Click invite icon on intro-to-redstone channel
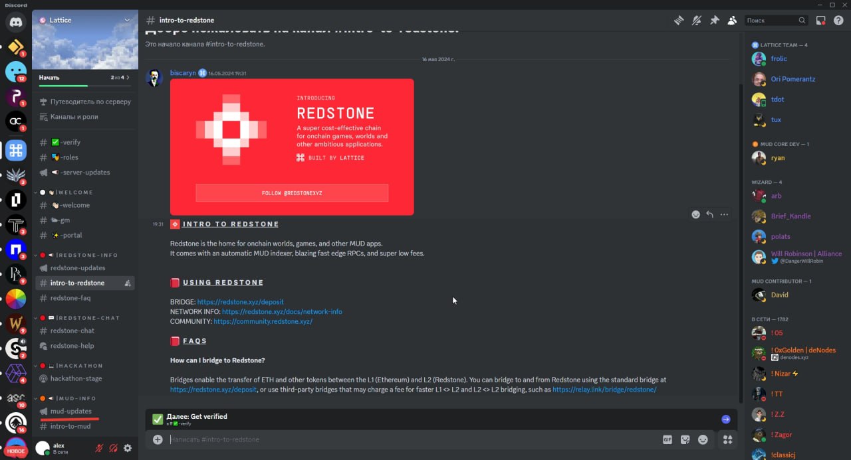The width and height of the screenshot is (851, 460). (128, 283)
